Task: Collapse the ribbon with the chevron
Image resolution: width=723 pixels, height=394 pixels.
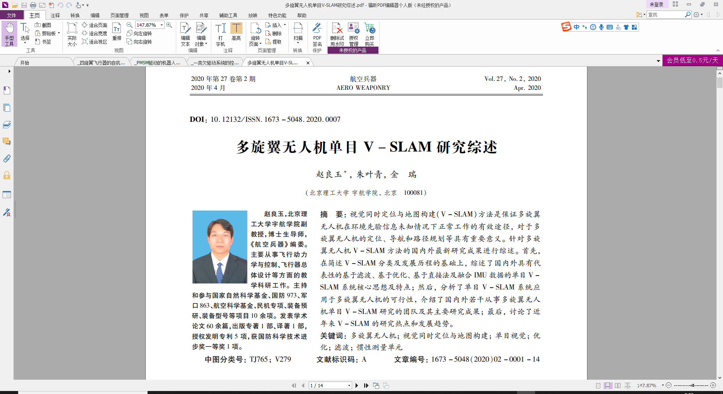Action: pyautogui.click(x=718, y=50)
